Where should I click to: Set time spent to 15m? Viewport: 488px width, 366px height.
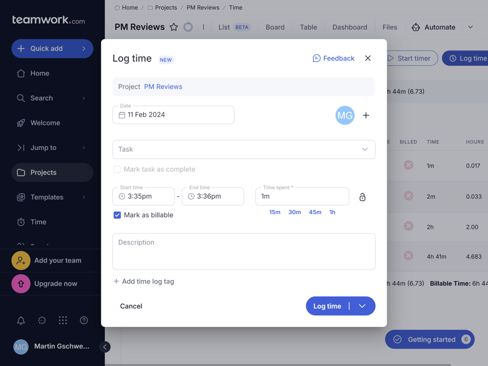click(275, 212)
